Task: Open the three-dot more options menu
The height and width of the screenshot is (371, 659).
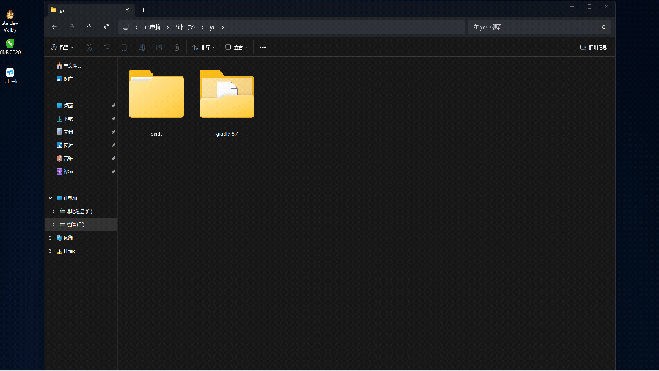Action: click(x=263, y=48)
